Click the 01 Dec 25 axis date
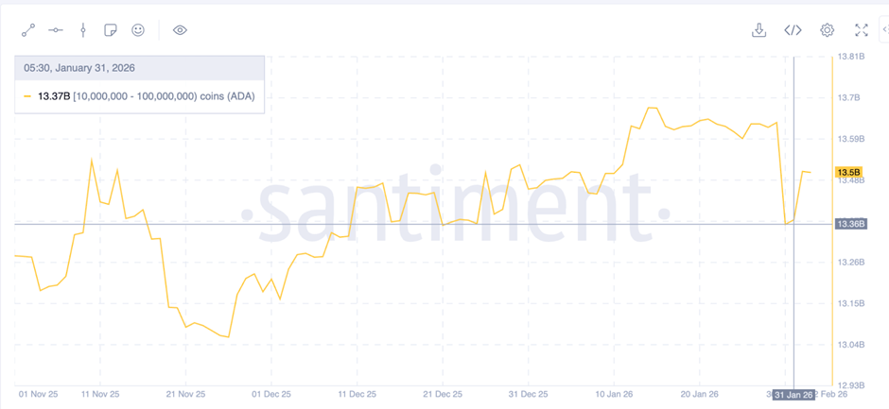 (270, 394)
